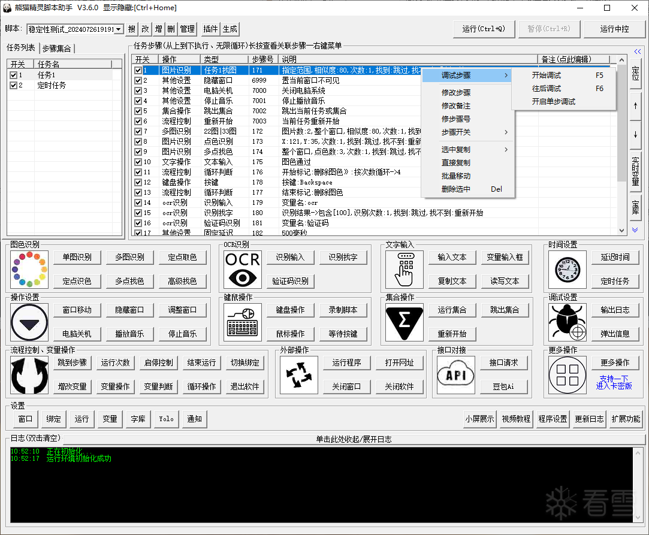Uncheck step 3 电脑关机 checkbox
Screen dimensions: 649x535
click(138, 90)
